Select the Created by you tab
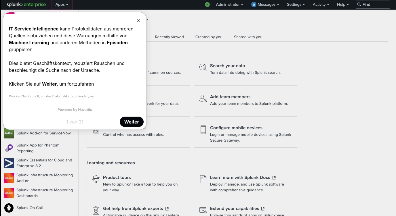The height and width of the screenshot is (216, 396). click(x=209, y=37)
